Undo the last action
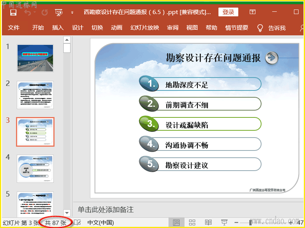This screenshot has height=228, width=305. coord(27,13)
